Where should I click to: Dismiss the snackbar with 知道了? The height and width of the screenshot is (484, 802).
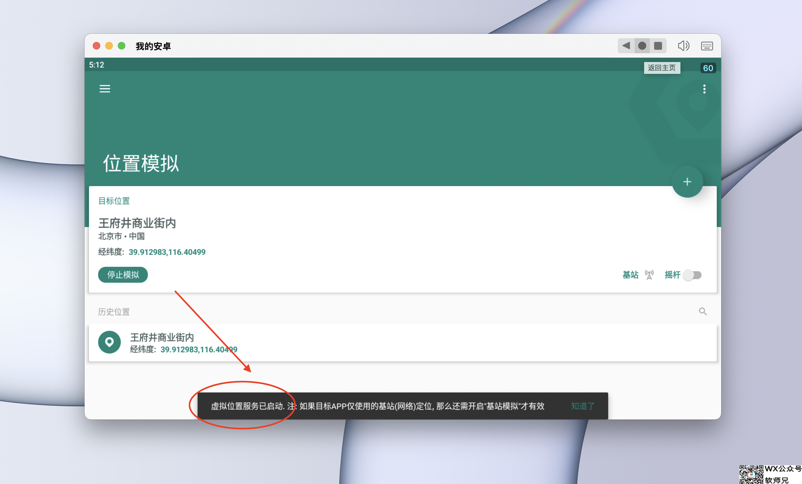pyautogui.click(x=583, y=406)
